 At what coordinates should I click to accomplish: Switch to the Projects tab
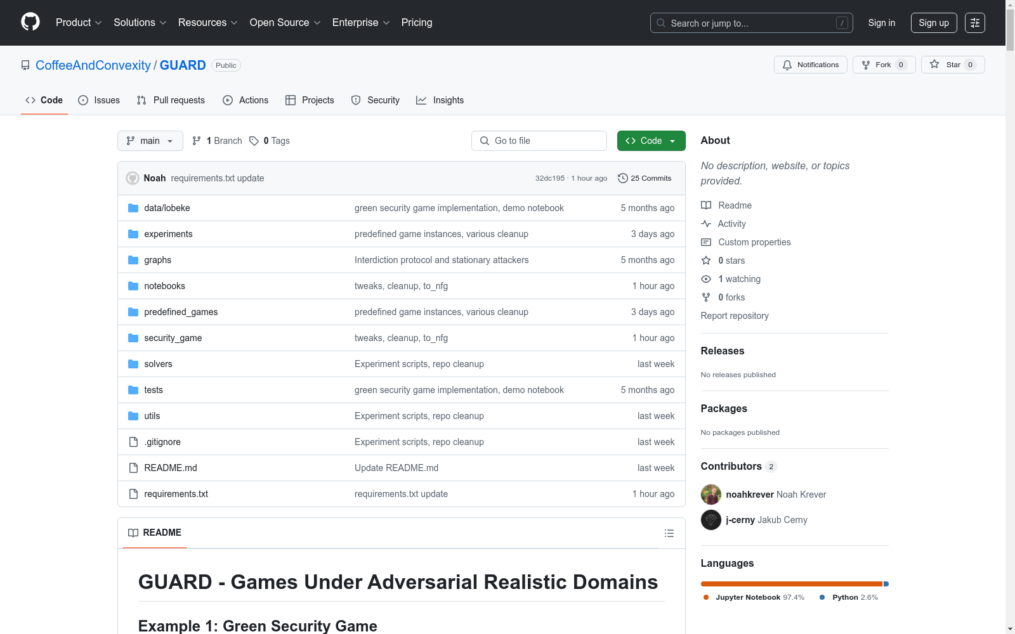(x=310, y=100)
